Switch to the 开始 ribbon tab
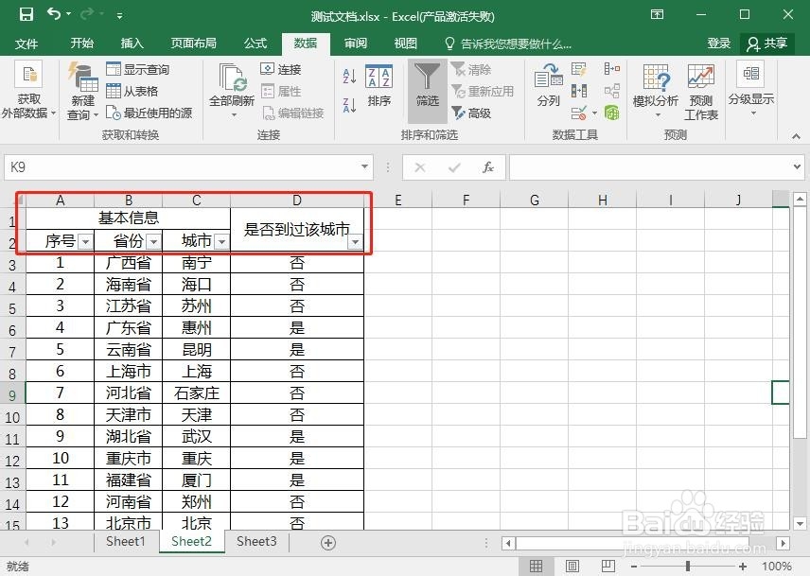Viewport: 810px width, 576px height. click(x=80, y=43)
